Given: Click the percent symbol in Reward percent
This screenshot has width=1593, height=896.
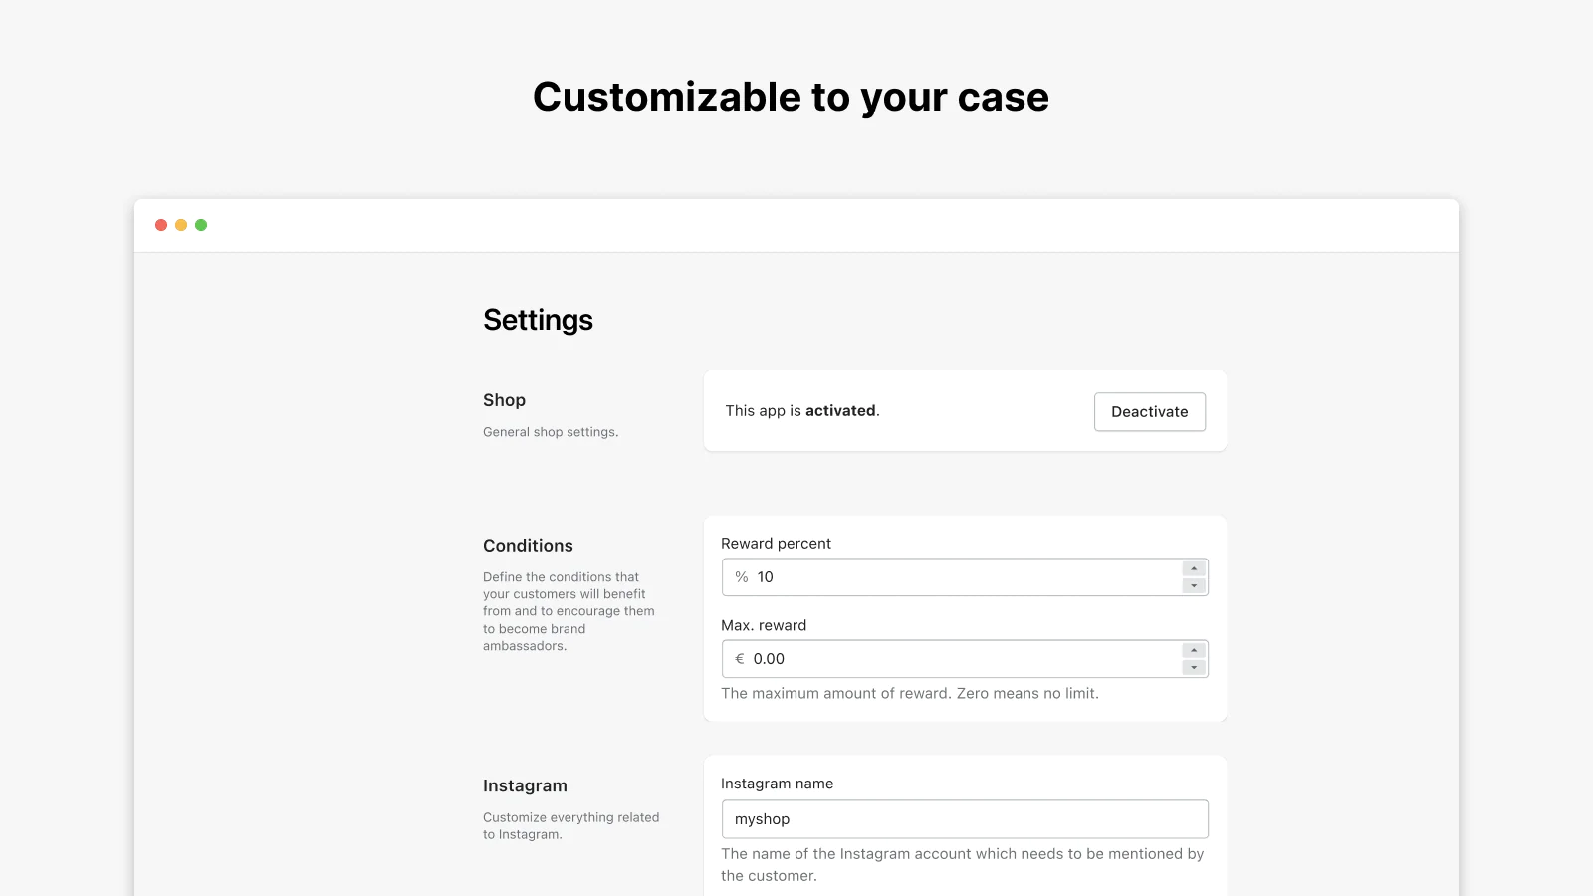Looking at the screenshot, I should click(742, 577).
